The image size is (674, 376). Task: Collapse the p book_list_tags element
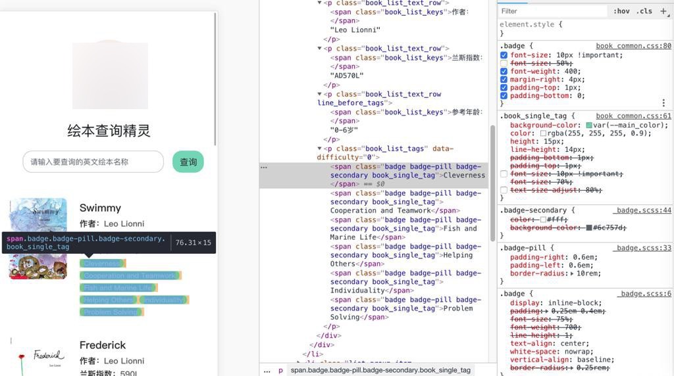point(319,149)
